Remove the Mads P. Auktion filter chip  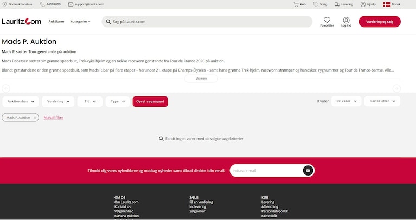(x=35, y=118)
